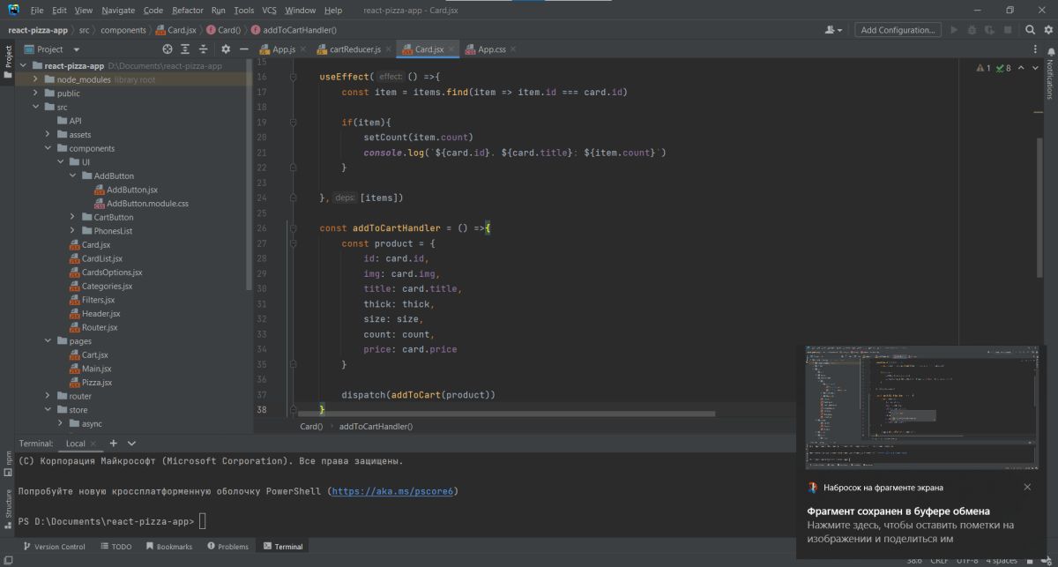Click Add Configuration button
The image size is (1058, 567).
898,30
